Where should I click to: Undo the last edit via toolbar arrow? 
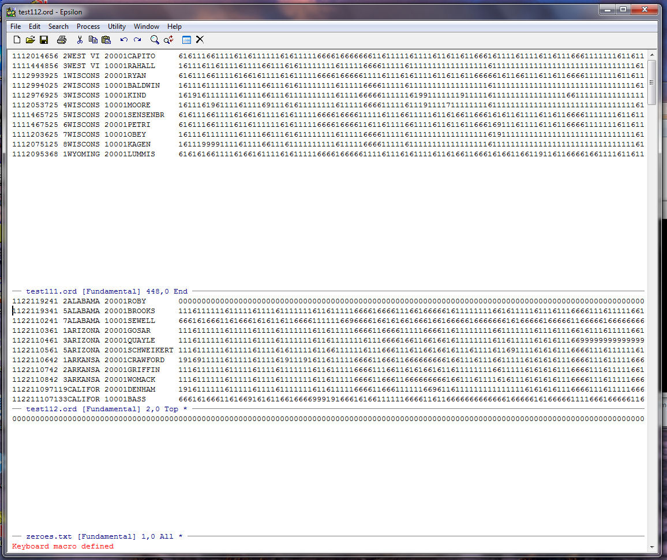[x=124, y=40]
